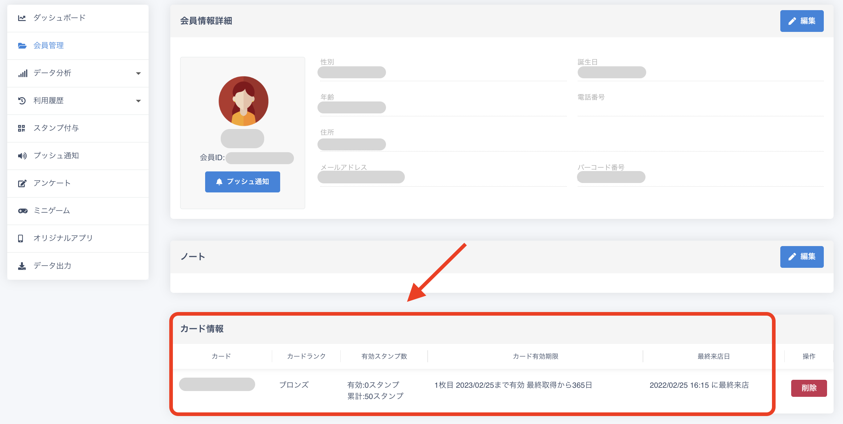Send a プッシュ通知 to this member

(242, 182)
